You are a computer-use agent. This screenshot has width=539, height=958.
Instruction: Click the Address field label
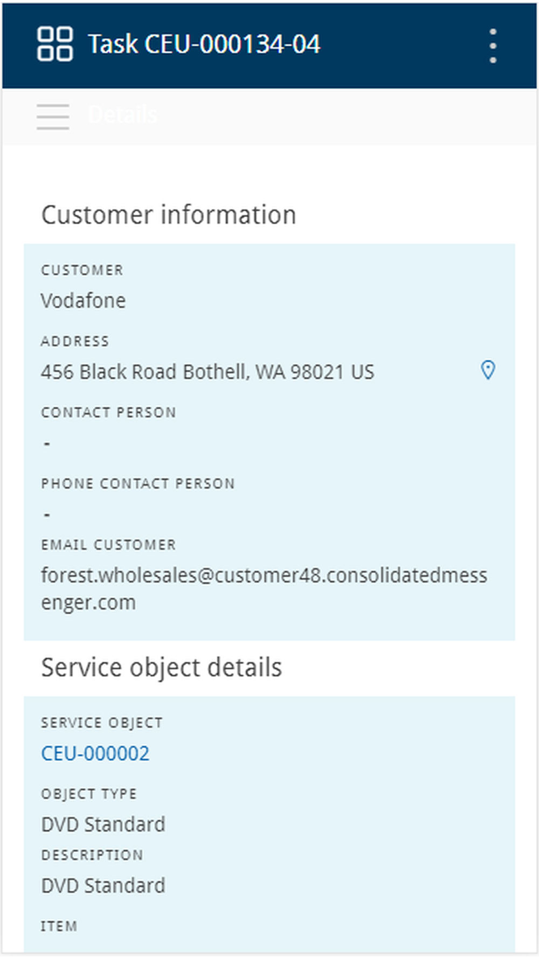coord(75,341)
